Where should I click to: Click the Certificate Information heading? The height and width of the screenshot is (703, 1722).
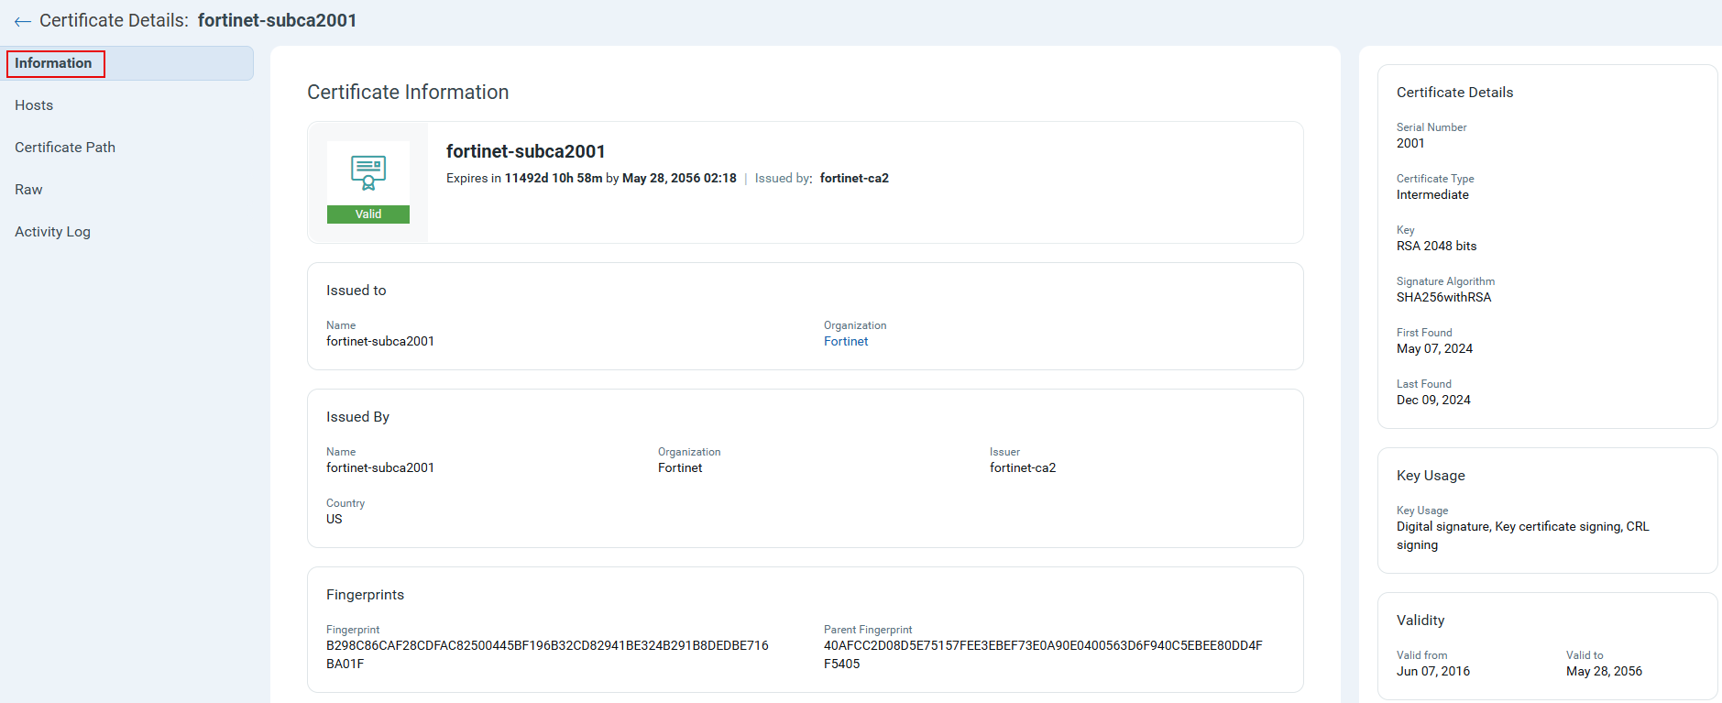point(408,93)
